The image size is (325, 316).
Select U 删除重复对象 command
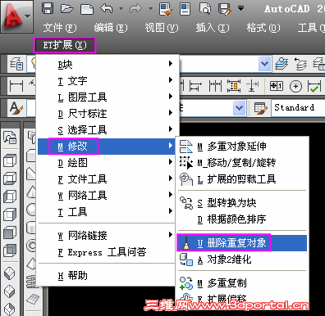coord(242,243)
